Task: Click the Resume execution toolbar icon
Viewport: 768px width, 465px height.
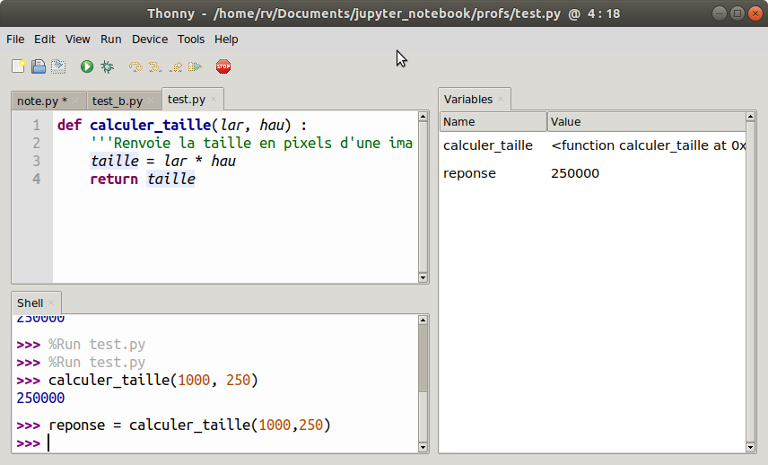Action: pyautogui.click(x=195, y=66)
